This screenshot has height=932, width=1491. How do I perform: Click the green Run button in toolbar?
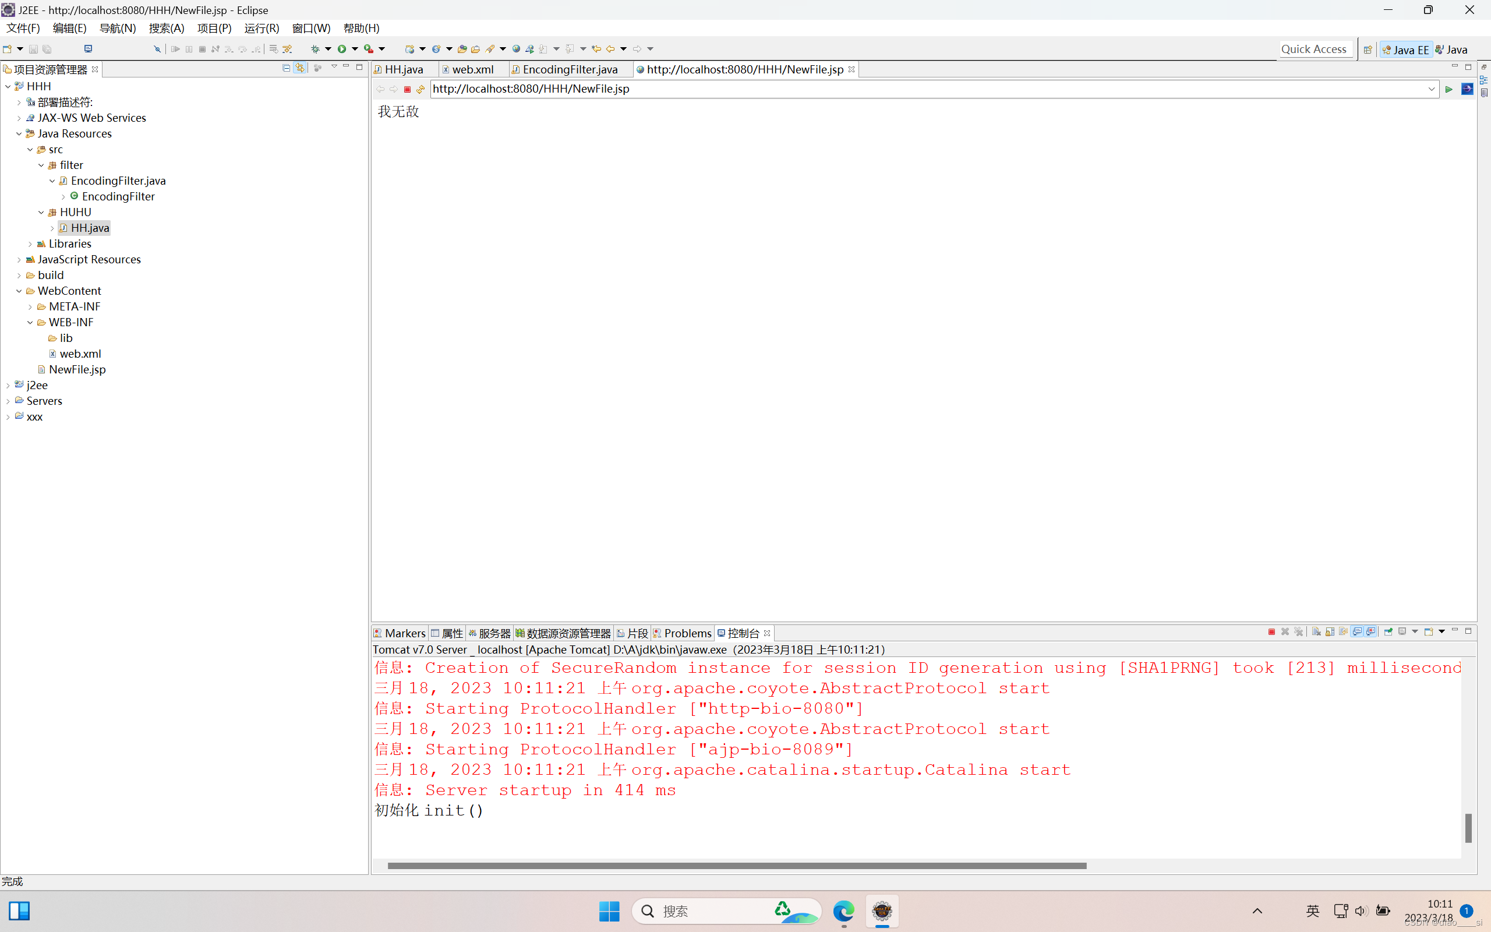click(342, 49)
